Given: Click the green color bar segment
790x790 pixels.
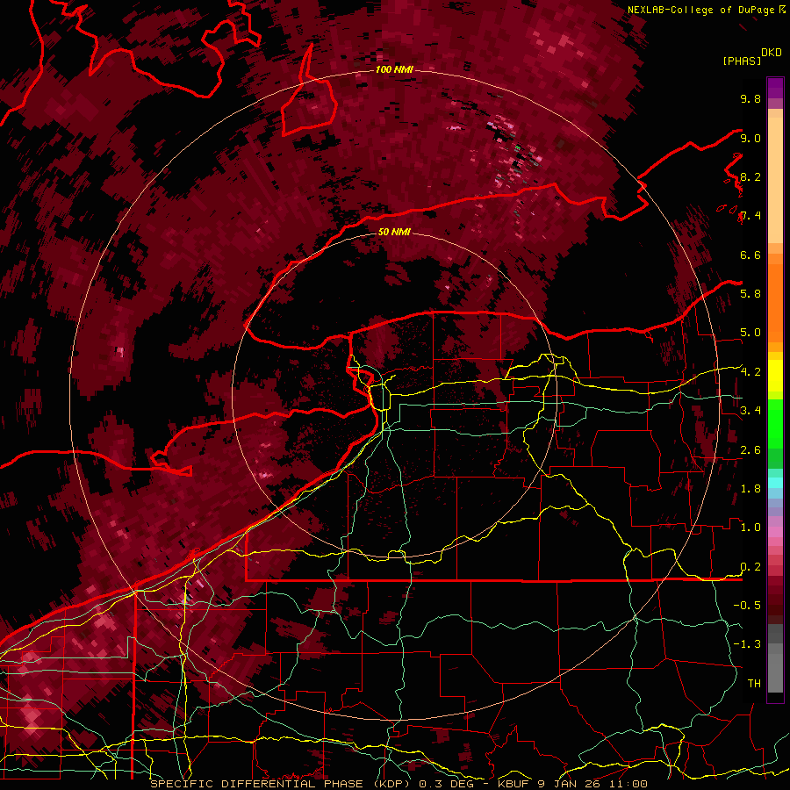Looking at the screenshot, I should pos(775,423).
